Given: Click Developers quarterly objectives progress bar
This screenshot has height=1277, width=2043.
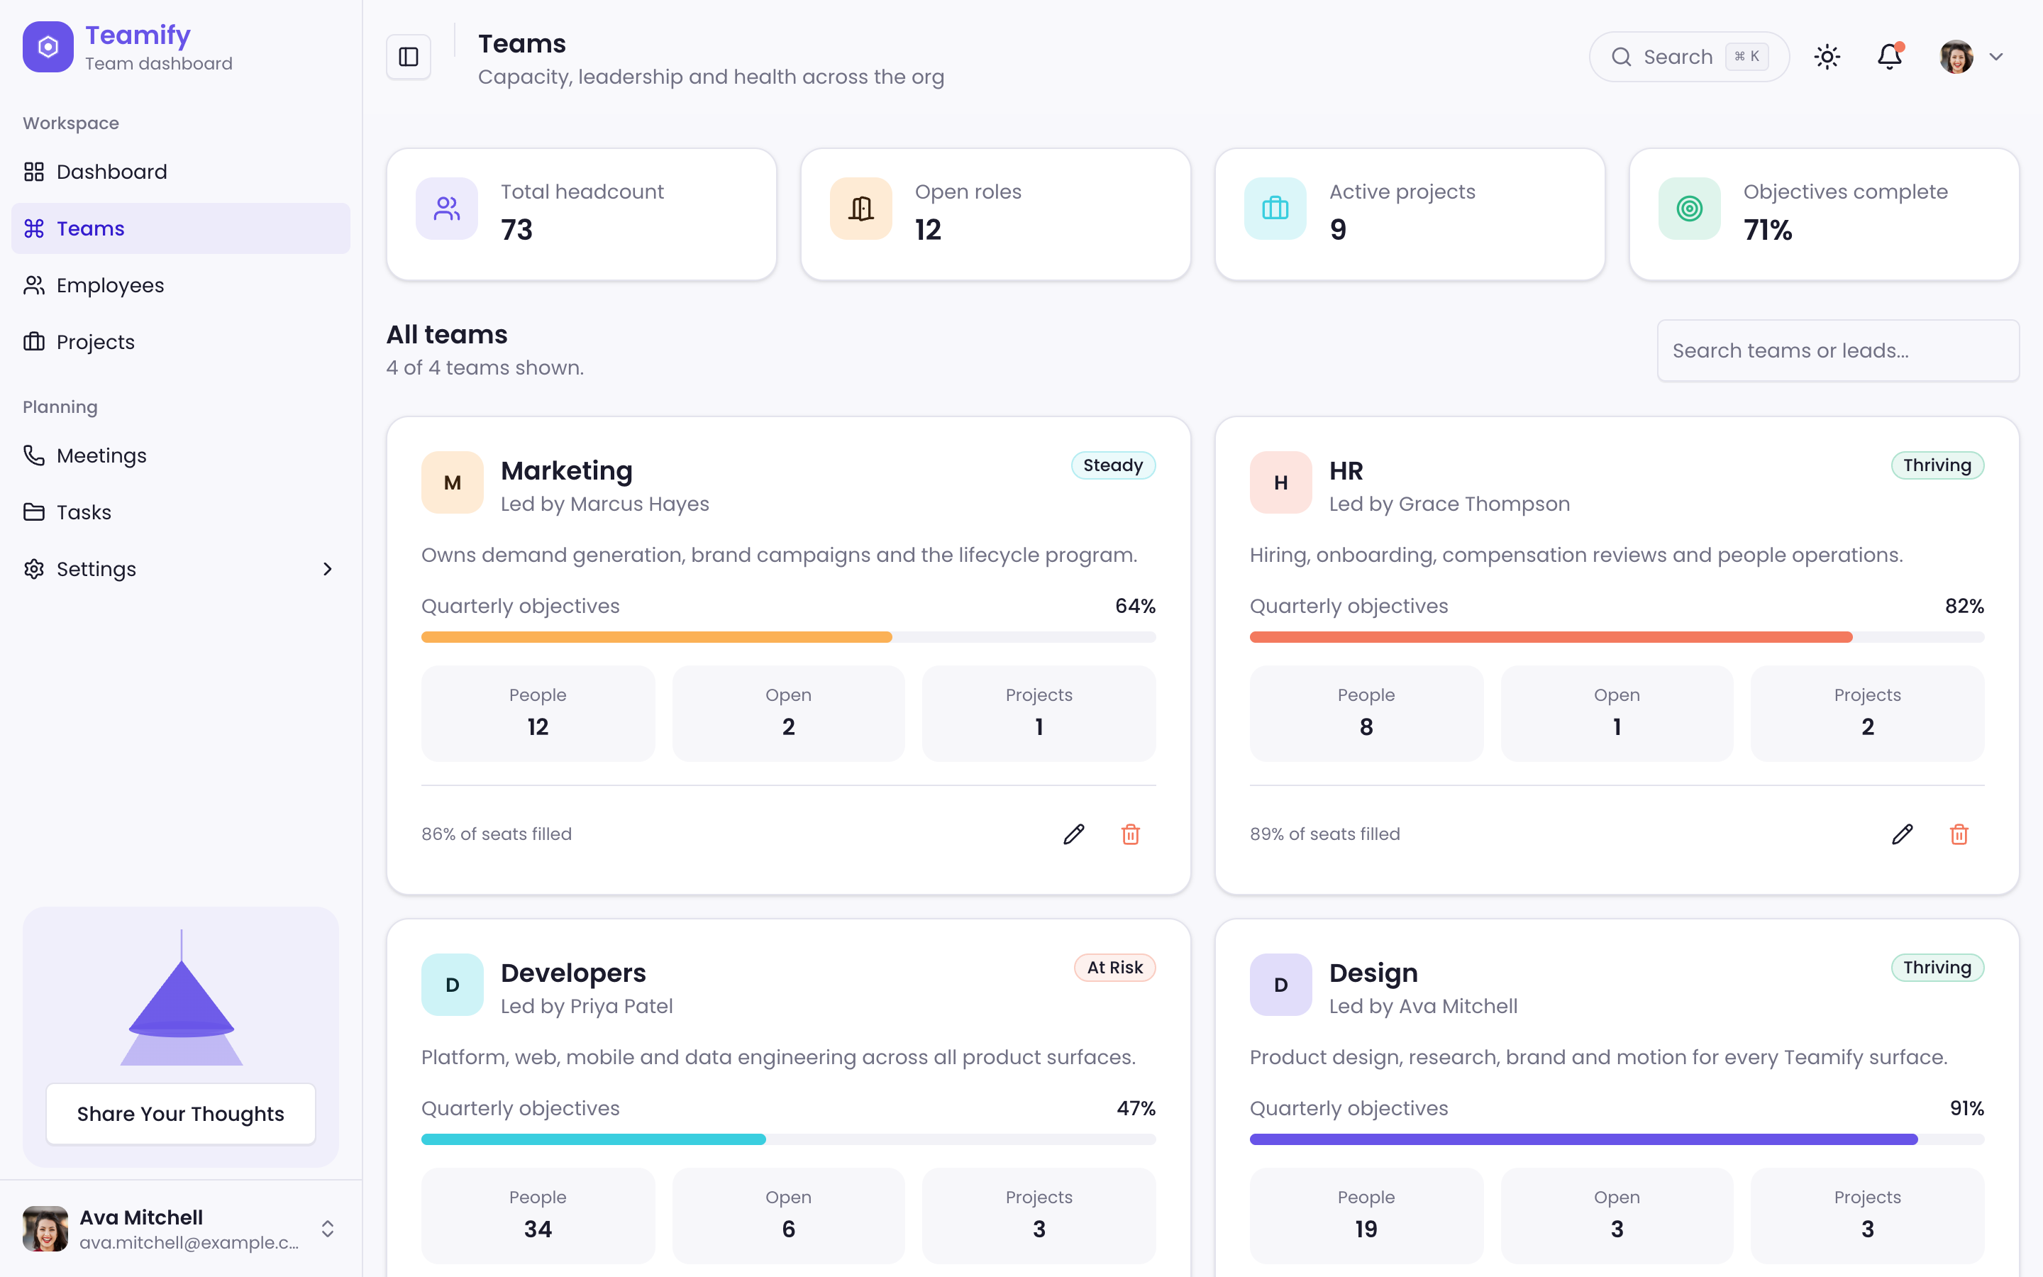Looking at the screenshot, I should pos(789,1139).
